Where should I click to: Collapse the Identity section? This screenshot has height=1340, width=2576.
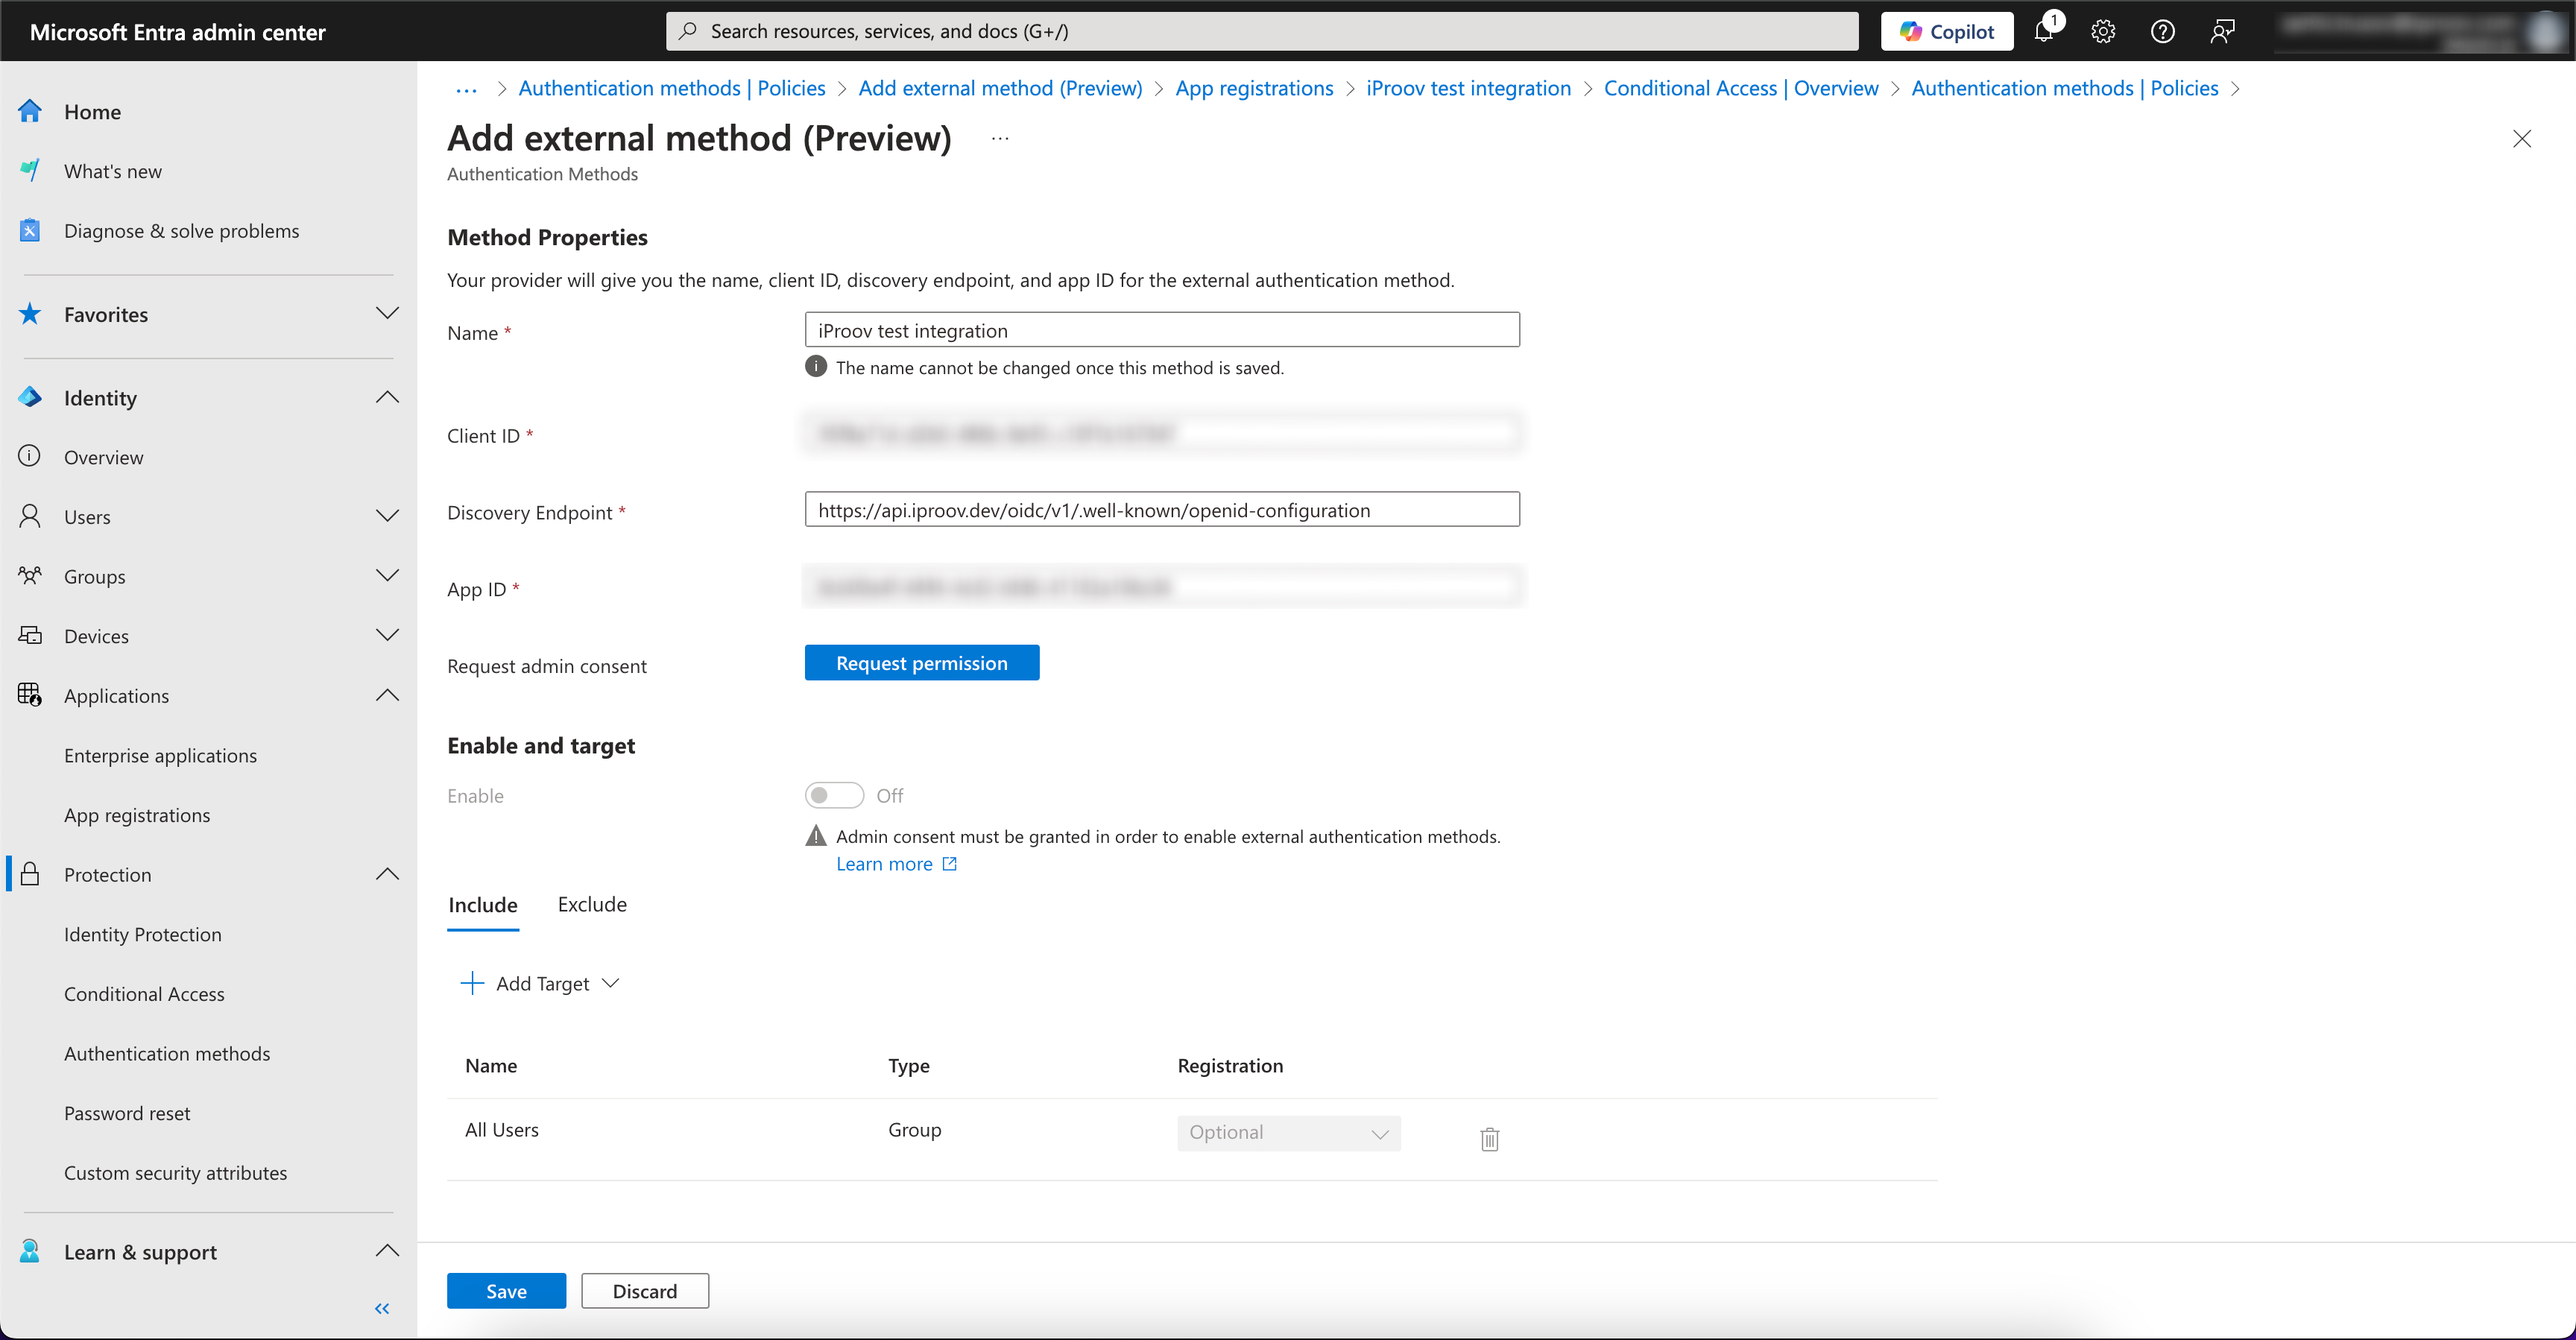coord(387,397)
